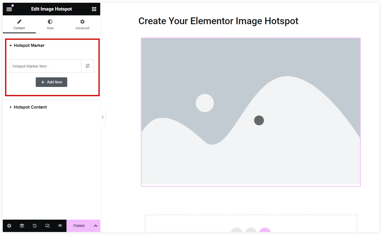Open the hamburger menu in the Elementor header
Screen dimensions: 382x235
coord(9,9)
